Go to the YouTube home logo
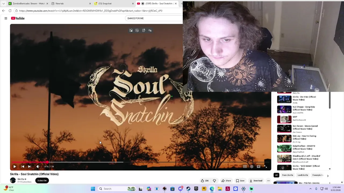The width and height of the screenshot is (344, 193). pos(18,18)
